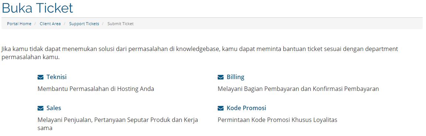Click the intro paragraph mentioning knowledgebase

(200, 53)
